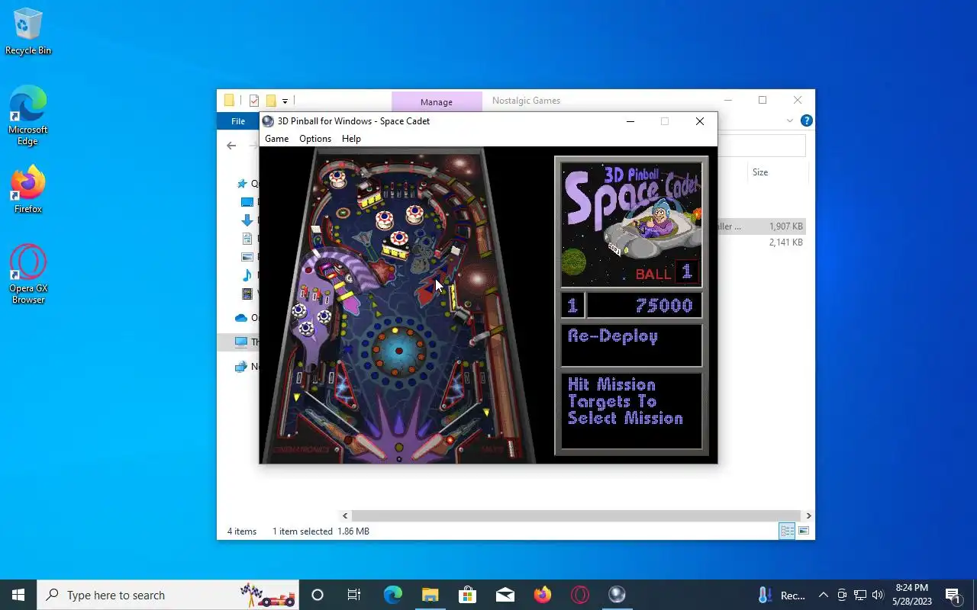The image size is (977, 610).
Task: Open the blue Help question mark in Explorer
Action: (807, 121)
